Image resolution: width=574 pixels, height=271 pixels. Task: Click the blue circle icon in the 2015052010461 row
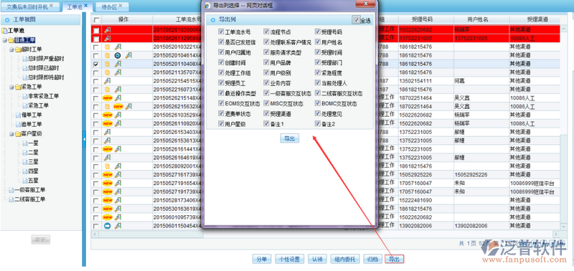point(118,56)
